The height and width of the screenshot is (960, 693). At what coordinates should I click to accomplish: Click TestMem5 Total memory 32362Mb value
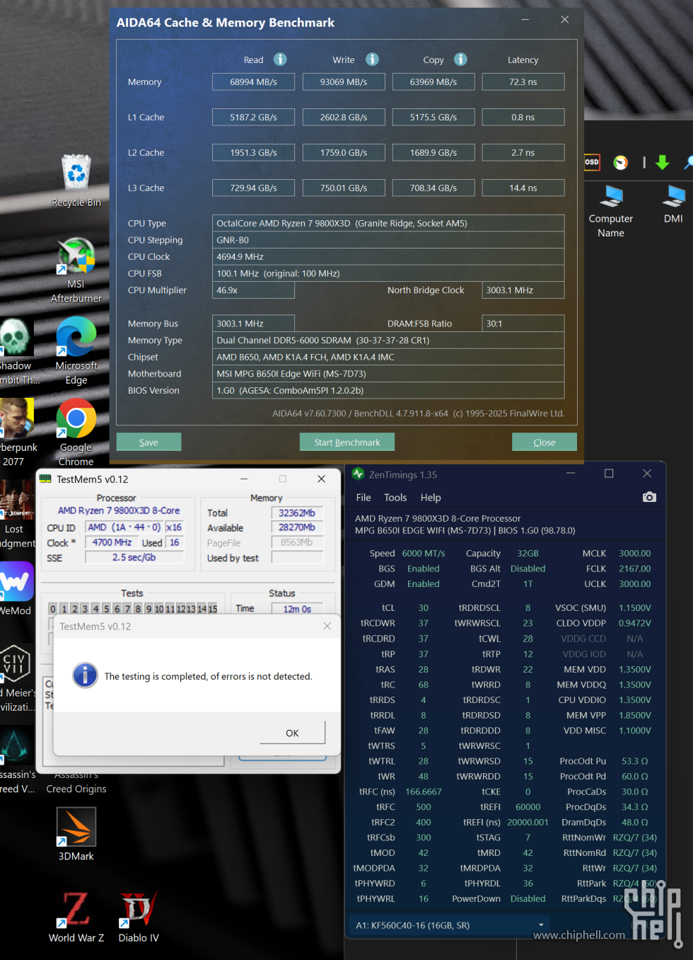pyautogui.click(x=297, y=513)
